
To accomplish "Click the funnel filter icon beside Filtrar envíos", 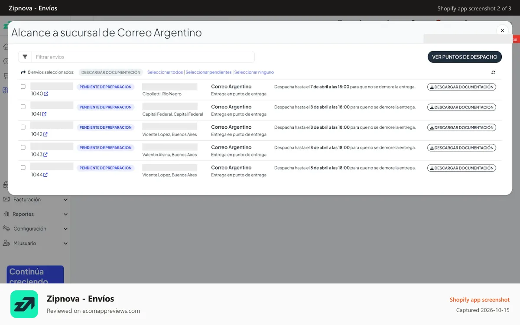I will click(25, 57).
